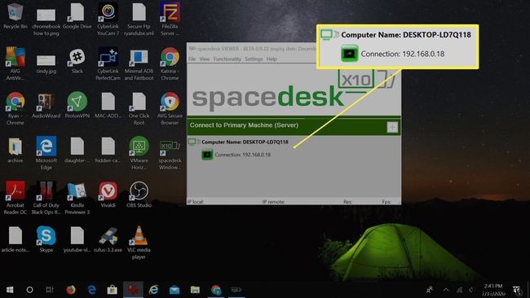Launch AVG AntiVirus from the desktop
Screen dimensions: 530x298
point(15,64)
